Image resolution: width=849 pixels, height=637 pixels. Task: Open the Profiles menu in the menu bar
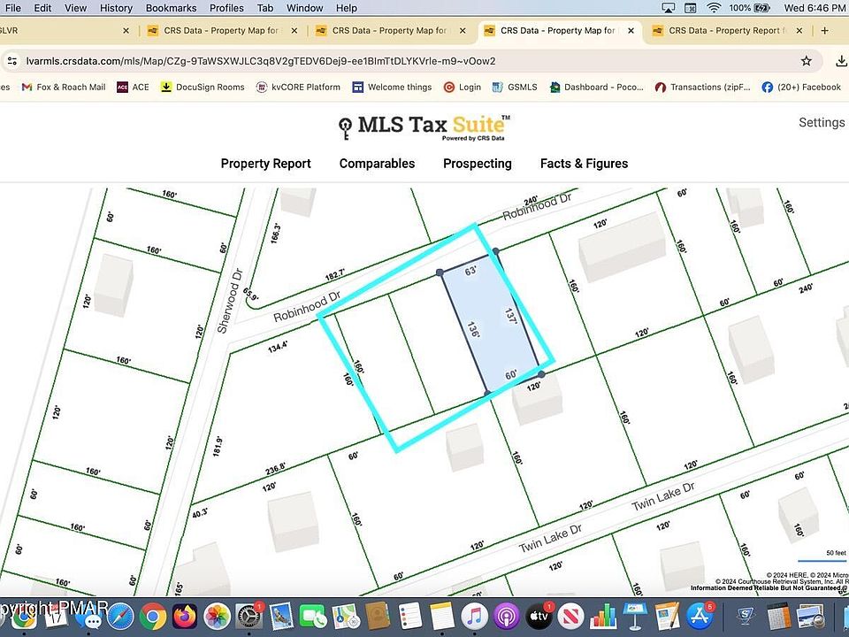point(226,8)
